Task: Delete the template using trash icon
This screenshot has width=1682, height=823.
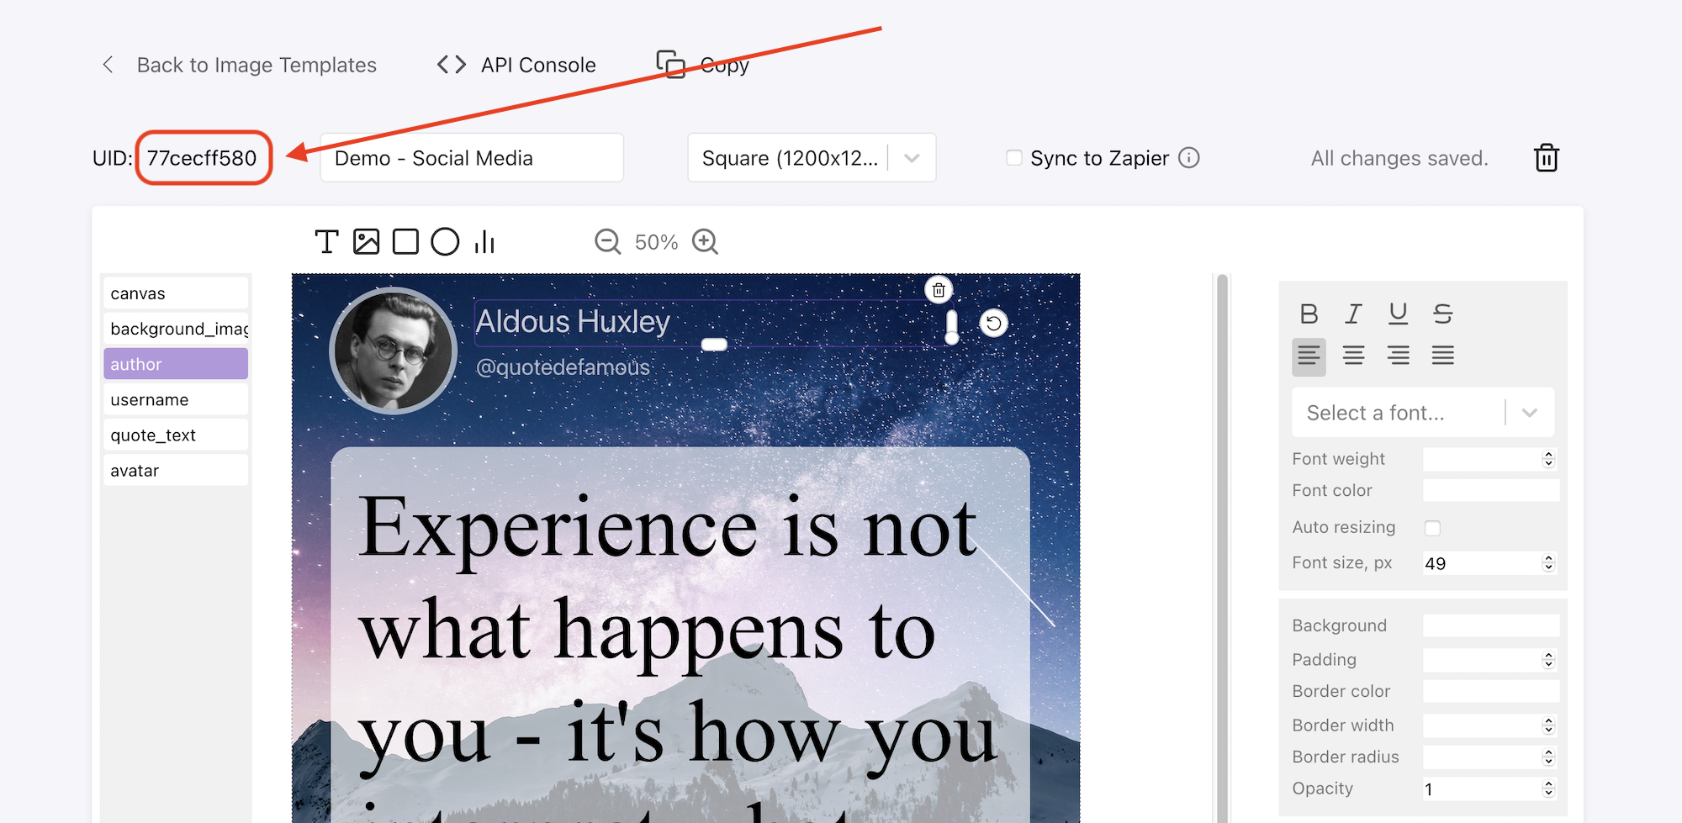Action: pos(1547,157)
